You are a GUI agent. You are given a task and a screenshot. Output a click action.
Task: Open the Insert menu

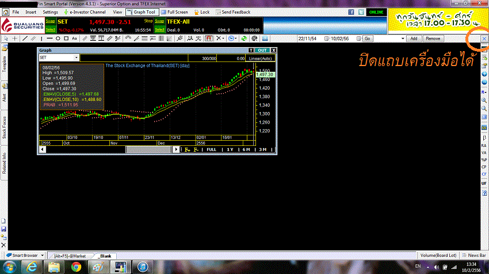(31, 12)
